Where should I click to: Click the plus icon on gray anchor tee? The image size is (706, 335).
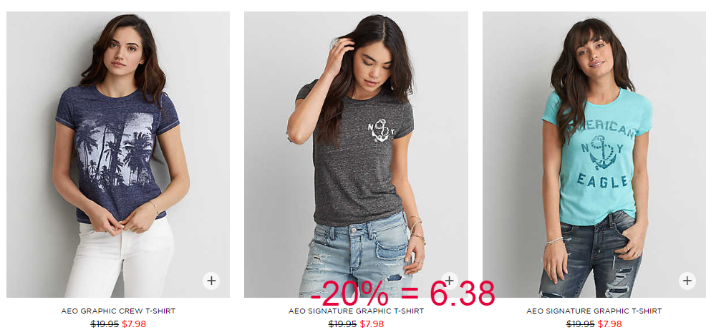point(450,281)
